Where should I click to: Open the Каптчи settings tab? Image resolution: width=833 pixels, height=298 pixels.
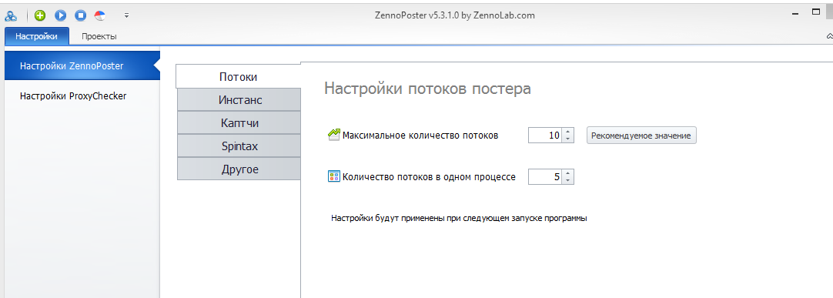(239, 122)
